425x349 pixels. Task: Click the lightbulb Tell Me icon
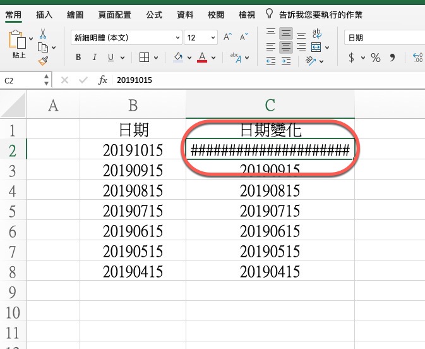click(269, 13)
